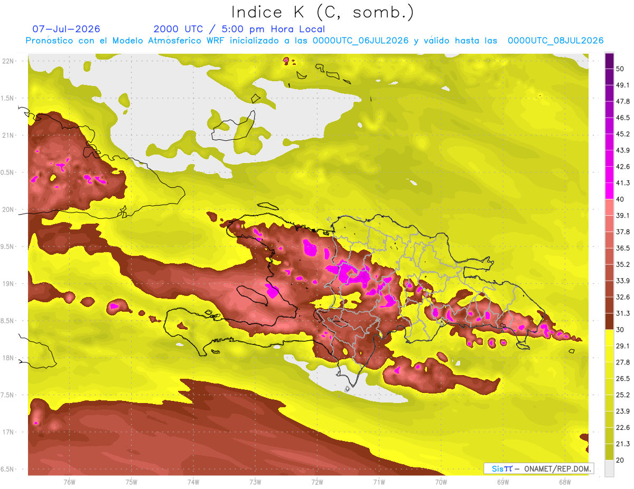
Task: Click the colorbar value '23.9'
Action: (x=623, y=411)
